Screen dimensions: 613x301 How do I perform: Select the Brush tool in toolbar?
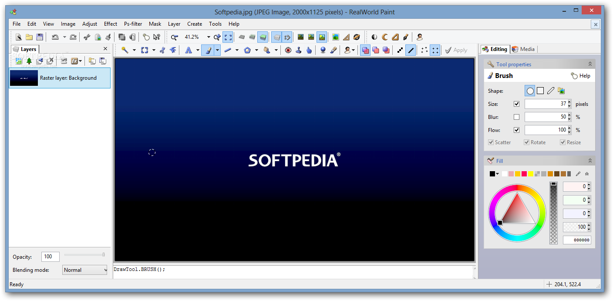point(208,50)
